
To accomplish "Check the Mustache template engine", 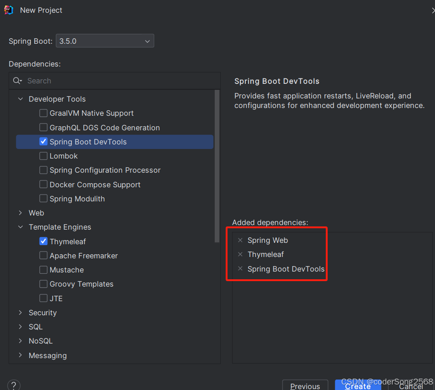I will click(x=43, y=270).
